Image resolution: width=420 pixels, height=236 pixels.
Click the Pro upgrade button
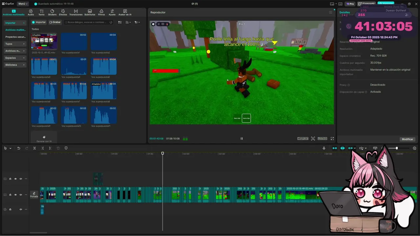click(350, 4)
